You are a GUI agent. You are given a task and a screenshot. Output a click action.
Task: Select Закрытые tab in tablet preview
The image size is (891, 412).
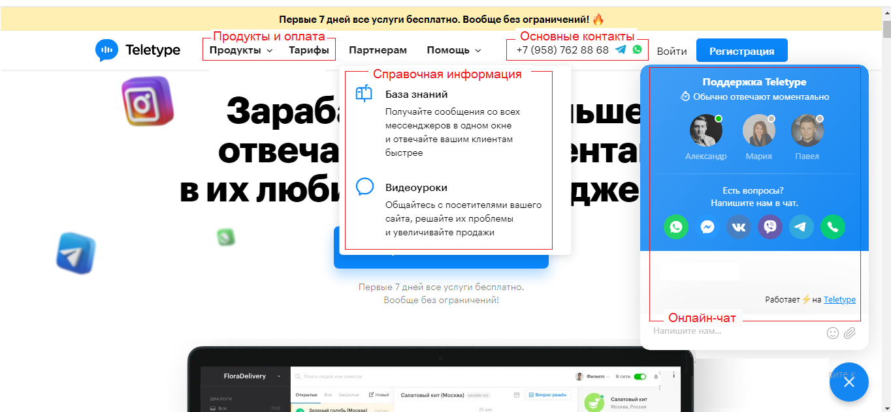[349, 395]
